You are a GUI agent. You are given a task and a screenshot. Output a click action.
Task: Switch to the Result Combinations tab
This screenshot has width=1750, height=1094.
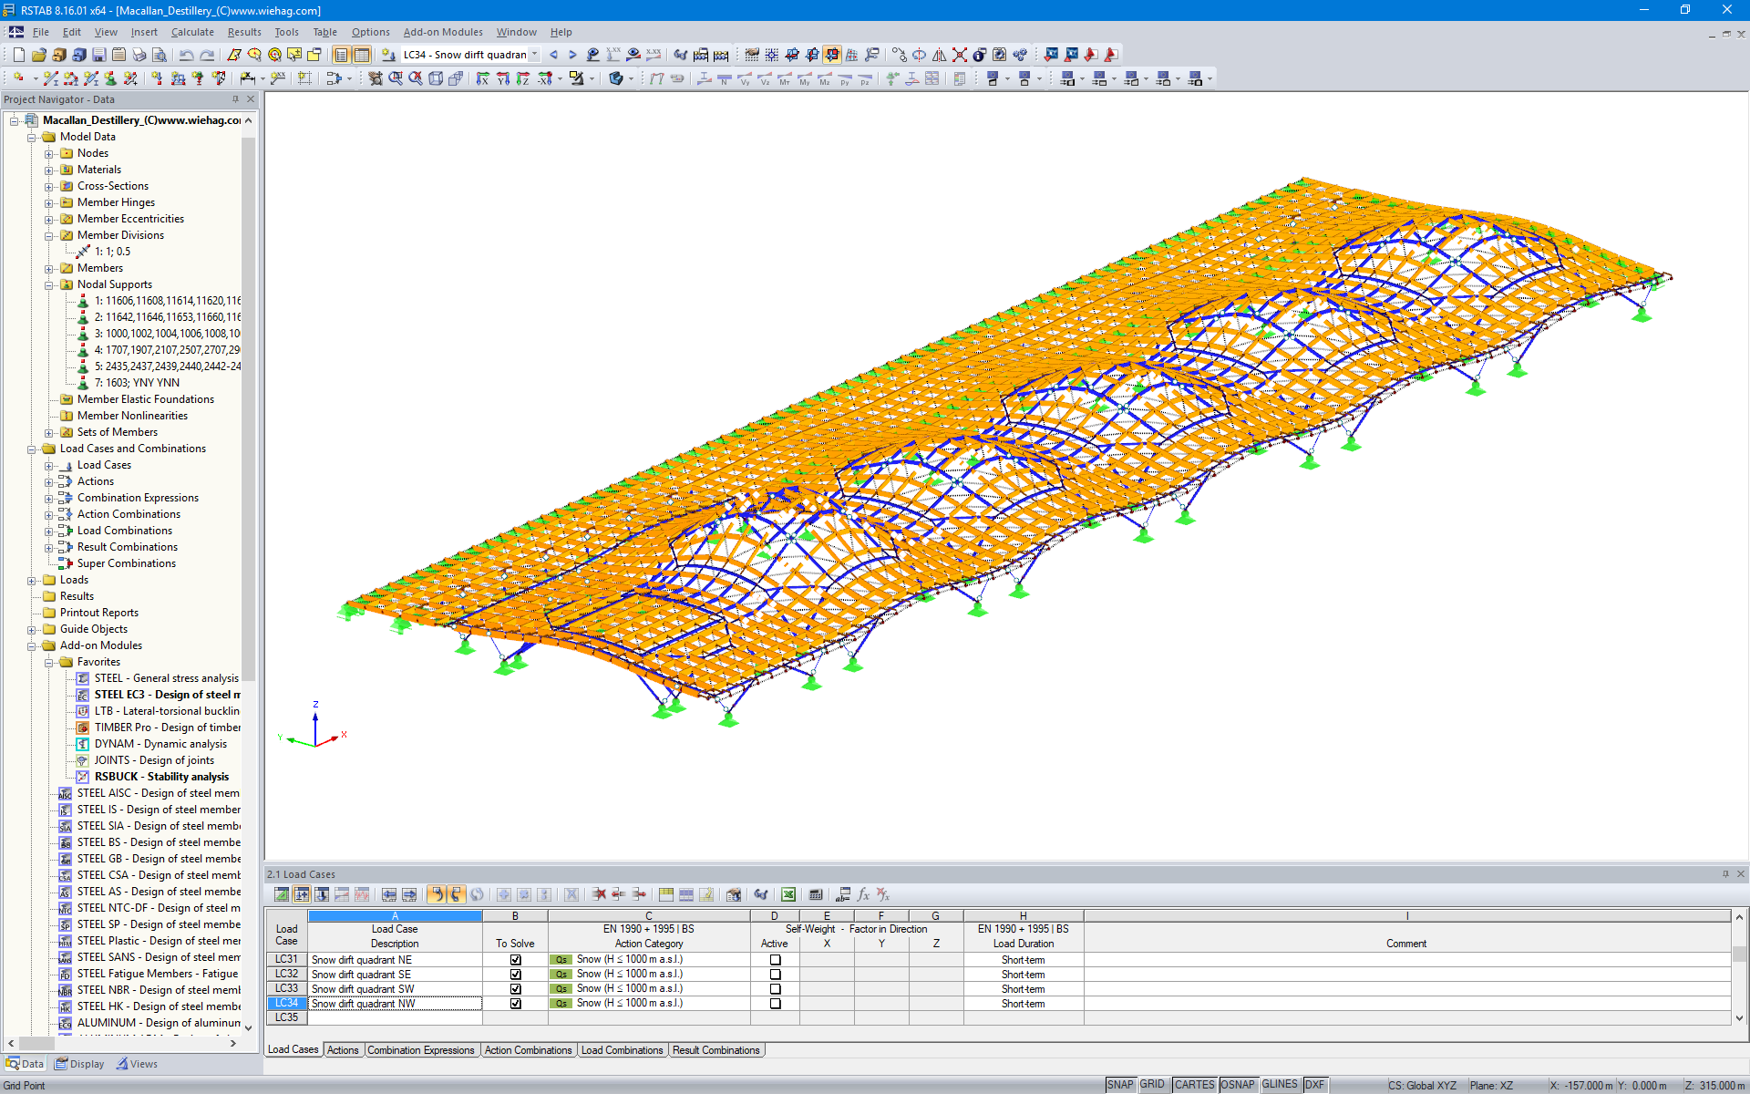point(716,1049)
